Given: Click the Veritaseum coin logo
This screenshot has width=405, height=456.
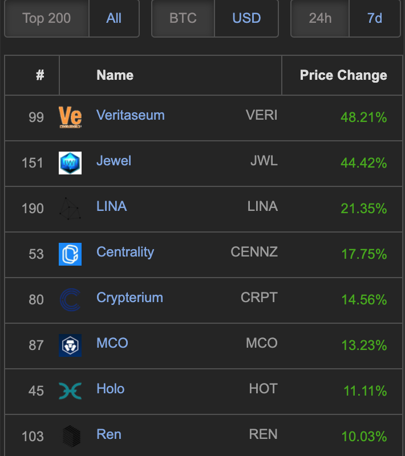Looking at the screenshot, I should tap(70, 117).
